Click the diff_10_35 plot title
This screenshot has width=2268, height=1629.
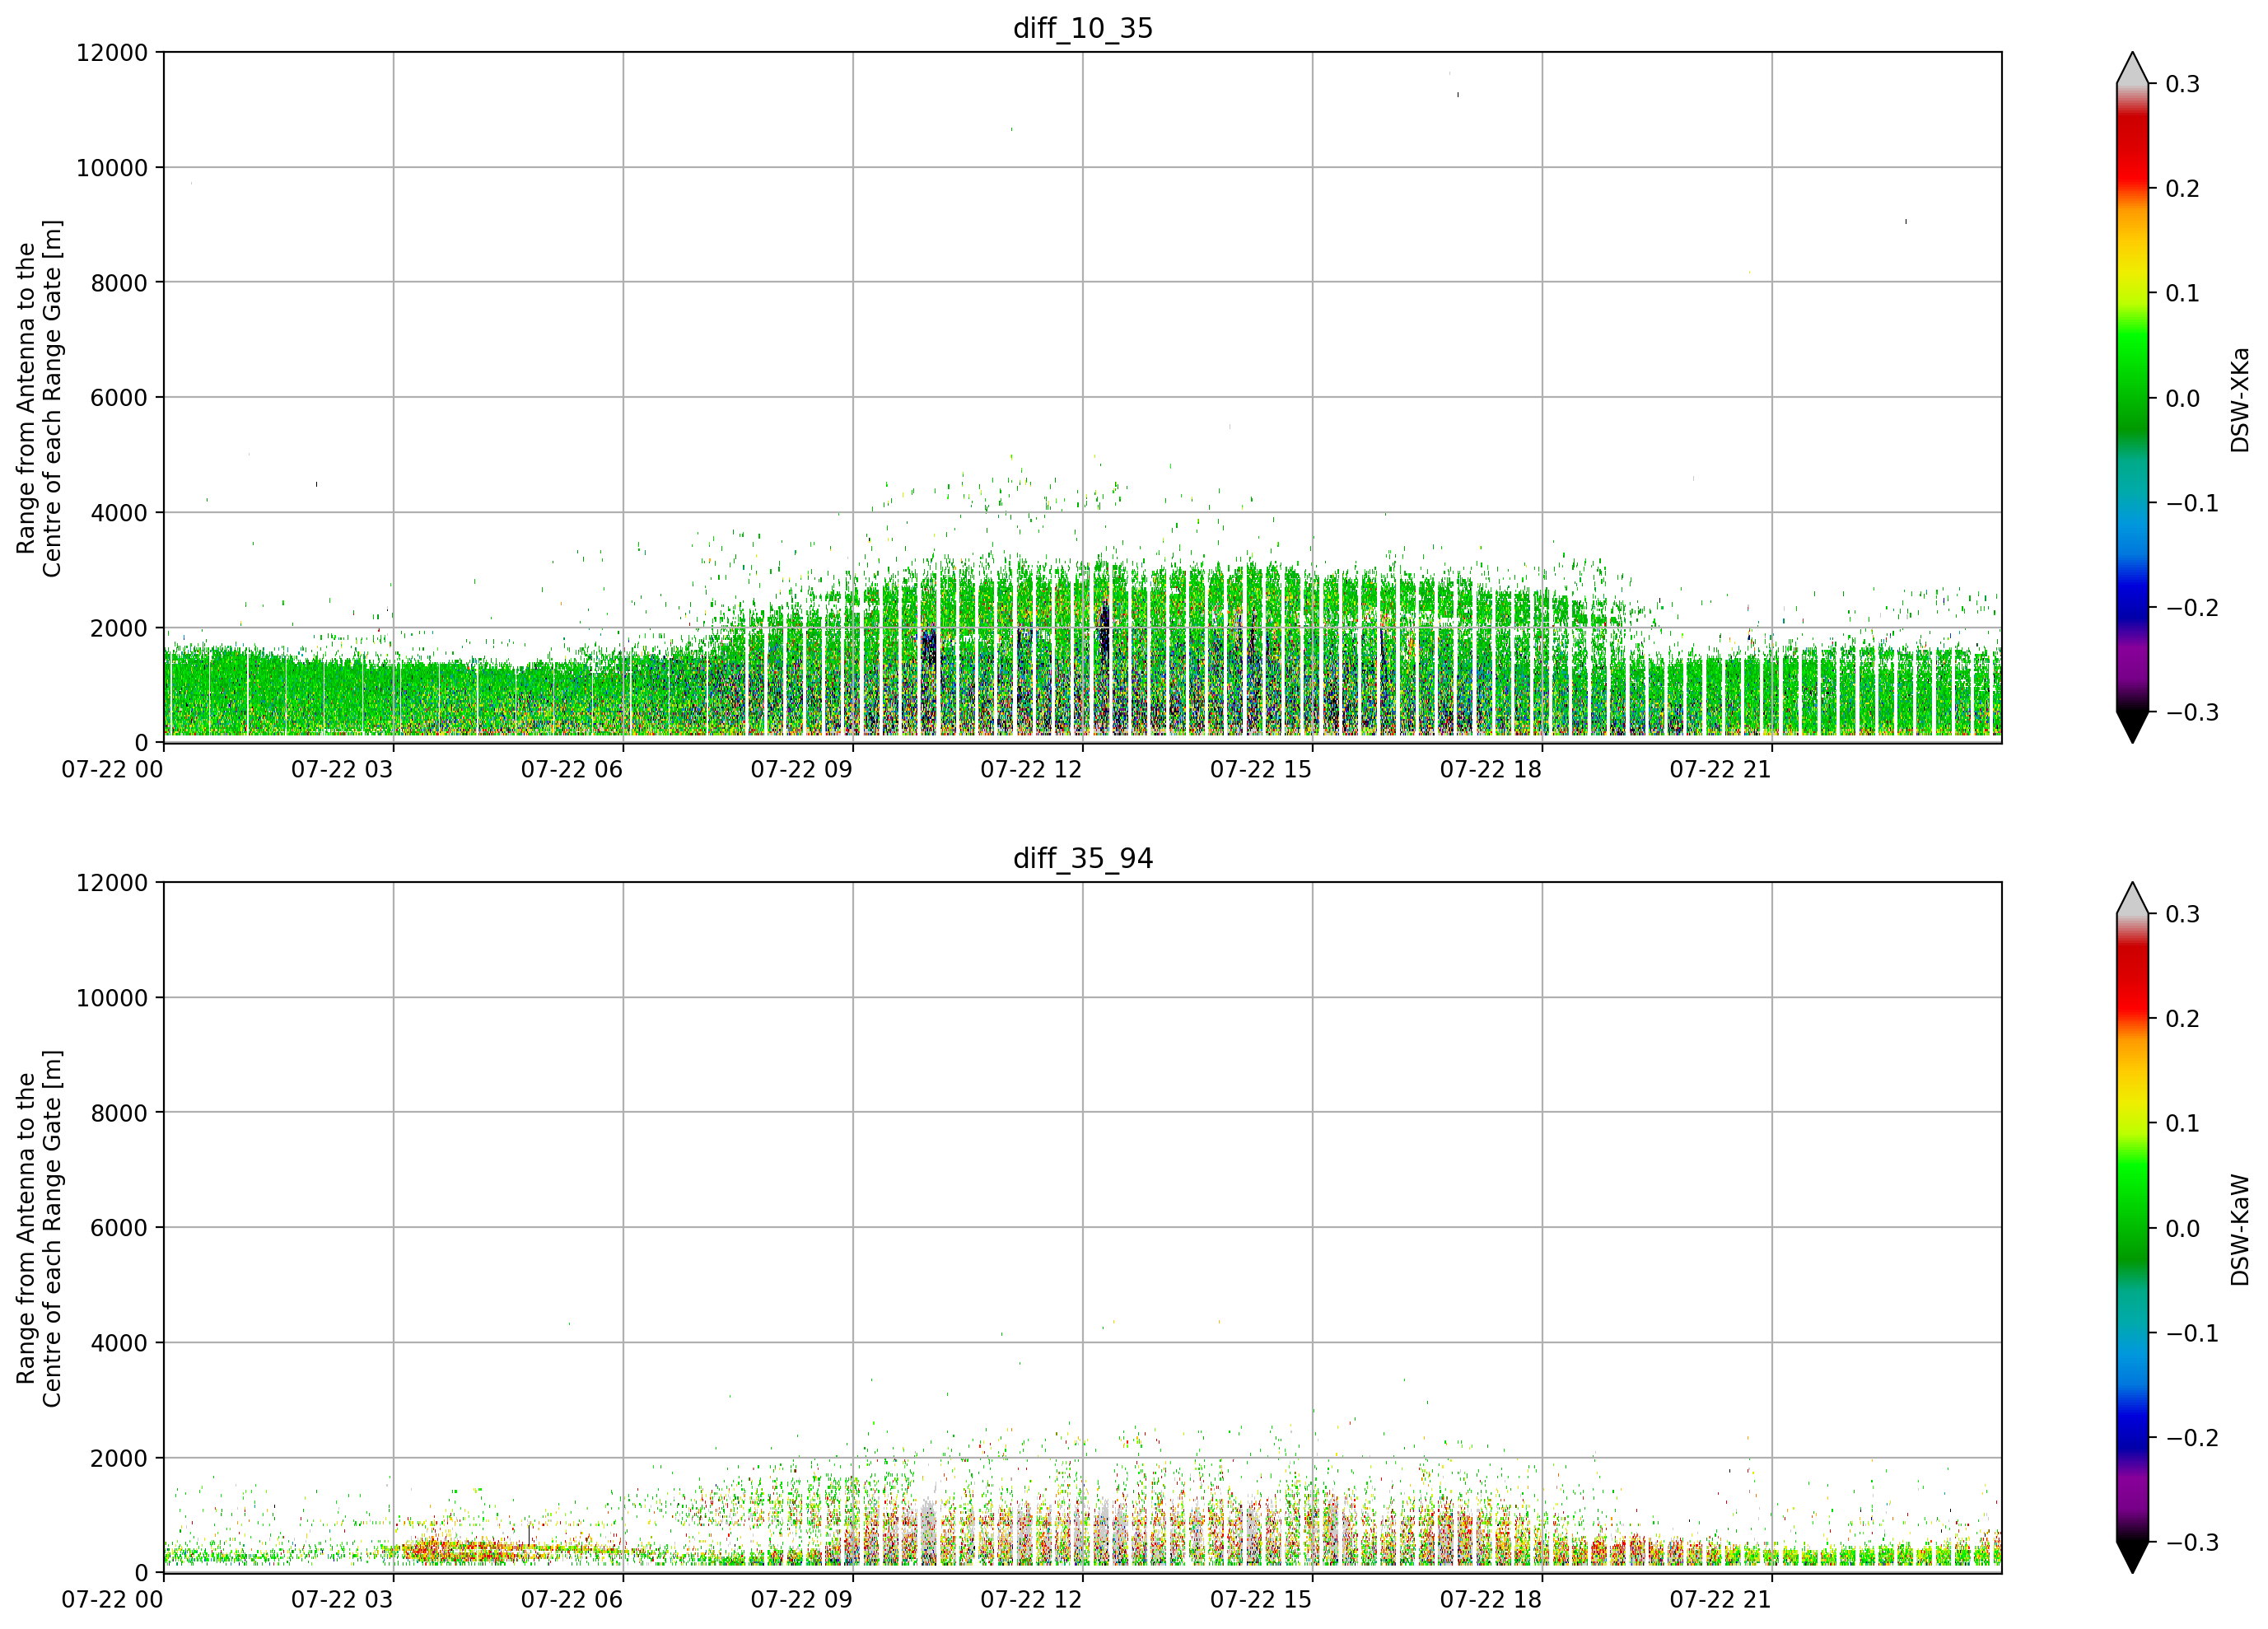1083,28
